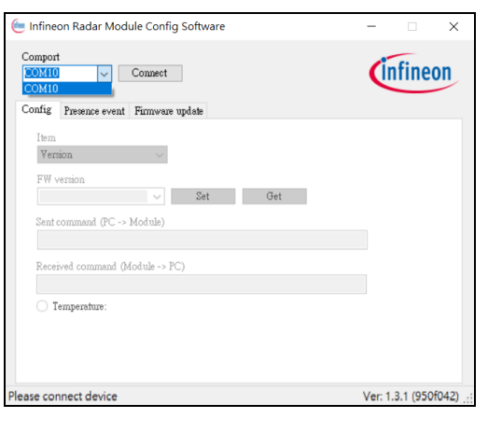Open the FW version combo box
Screen dimensions: 502x446
(x=101, y=196)
